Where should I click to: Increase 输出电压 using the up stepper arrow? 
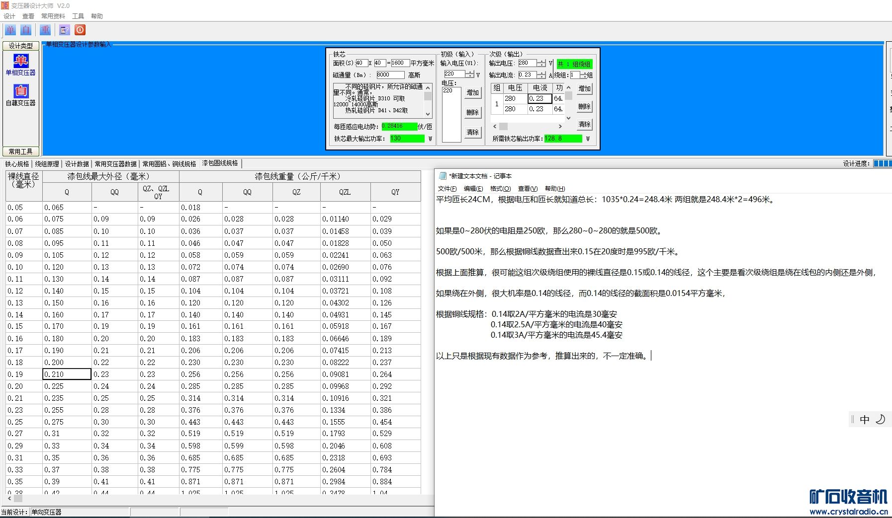click(541, 61)
